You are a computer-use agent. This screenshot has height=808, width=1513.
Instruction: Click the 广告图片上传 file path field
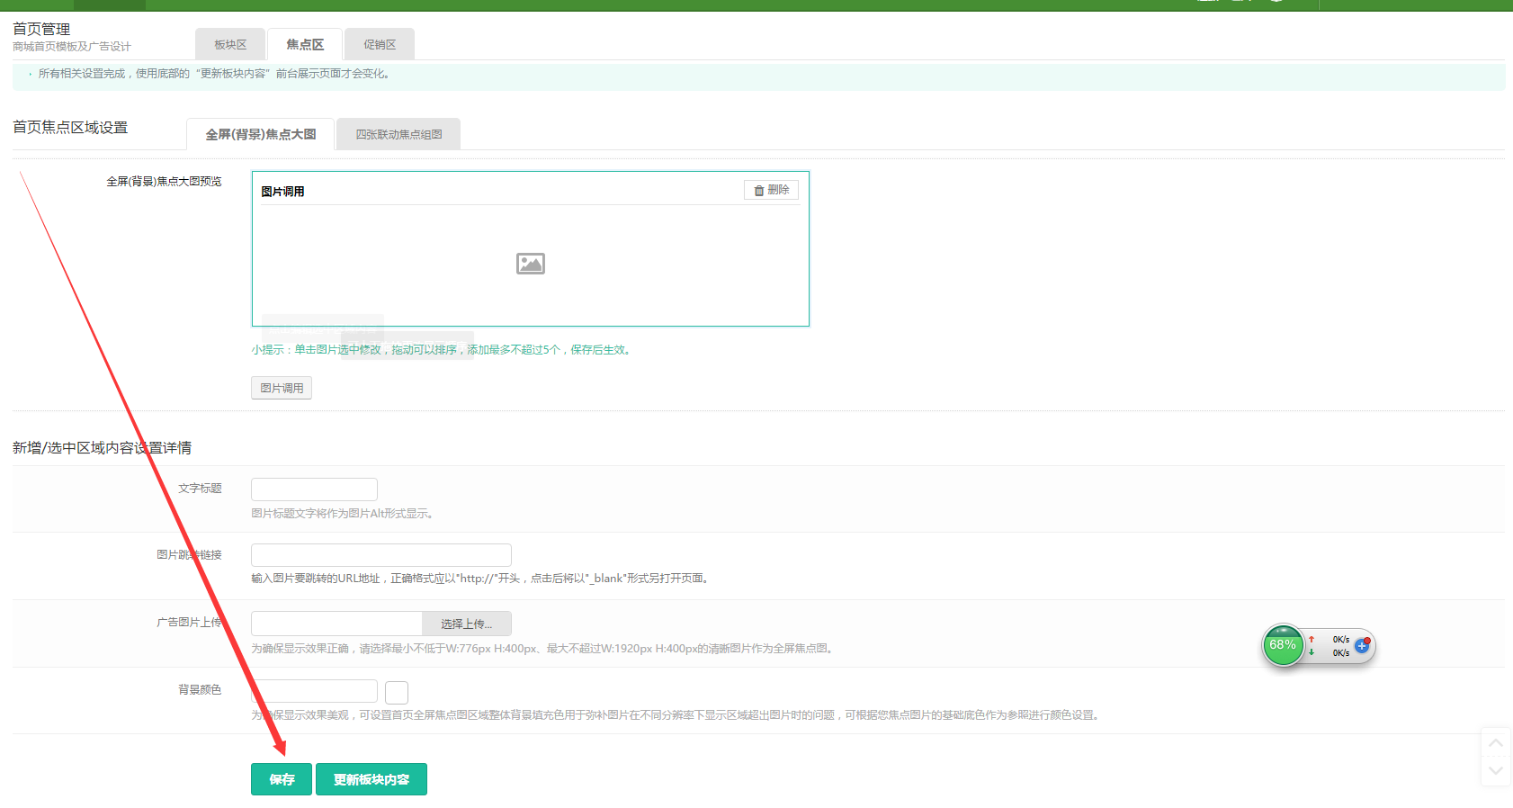pyautogui.click(x=336, y=624)
